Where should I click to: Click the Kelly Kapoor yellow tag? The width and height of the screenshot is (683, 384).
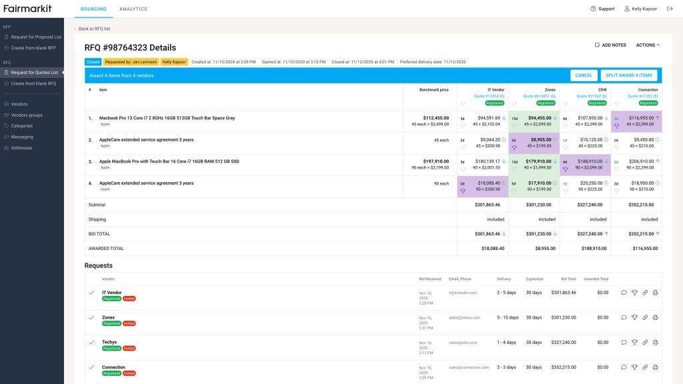click(x=174, y=62)
